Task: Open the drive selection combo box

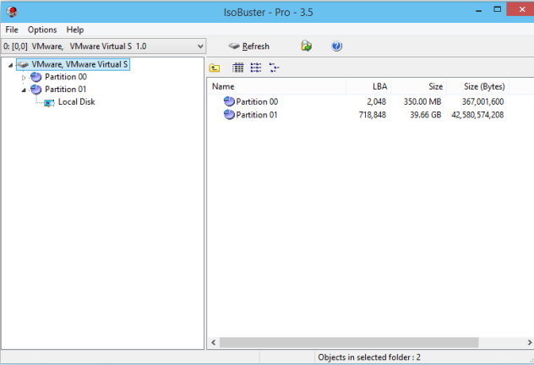Action: click(x=104, y=46)
